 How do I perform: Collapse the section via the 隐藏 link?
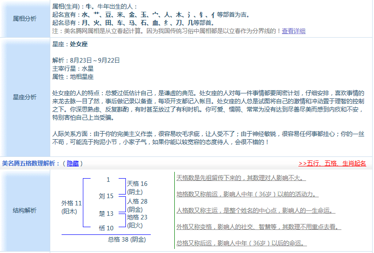coord(72,163)
